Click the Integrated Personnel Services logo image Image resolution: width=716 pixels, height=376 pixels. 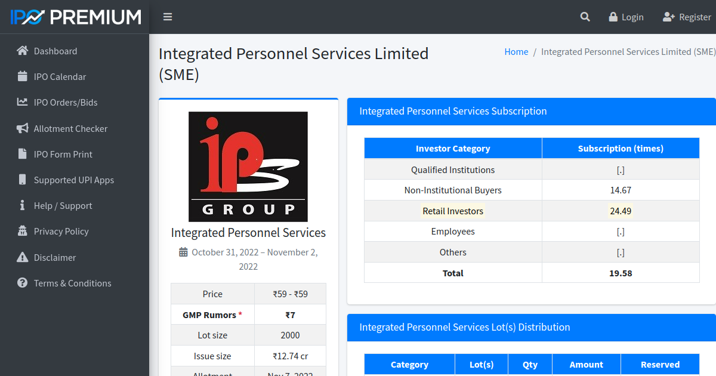[248, 166]
